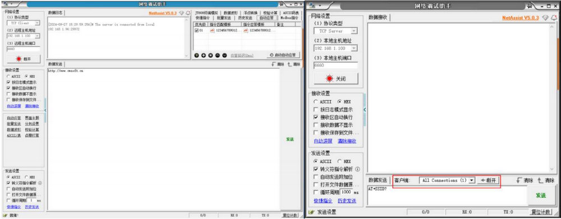Toggle 按日志模式显示 checkbox in TCP Client window
Image resolution: width=561 pixels, height=219 pixels.
8,82
